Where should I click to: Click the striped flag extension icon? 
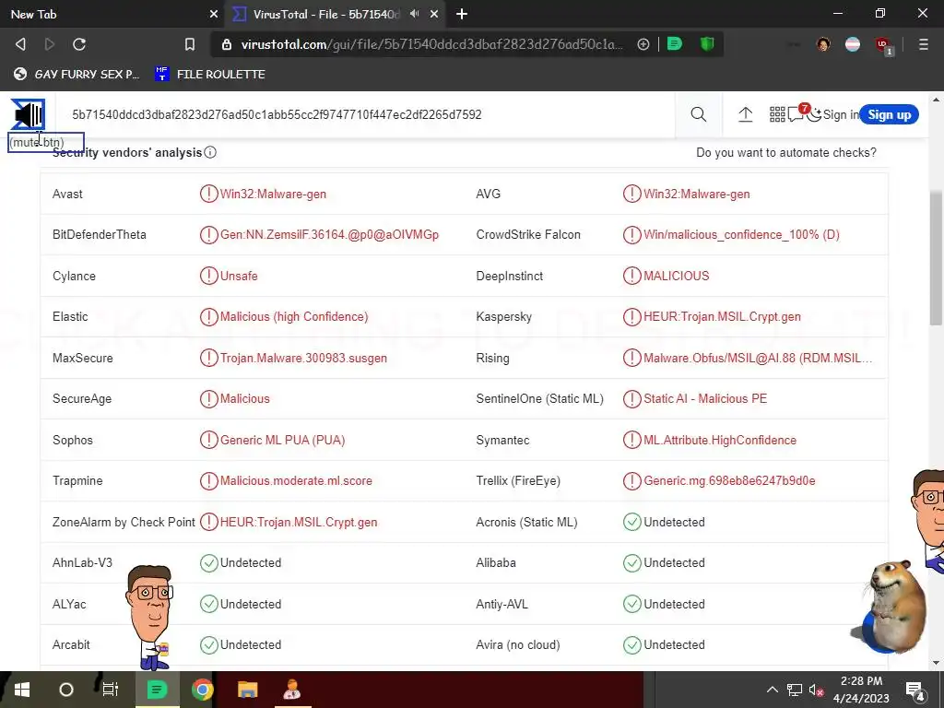(x=853, y=44)
